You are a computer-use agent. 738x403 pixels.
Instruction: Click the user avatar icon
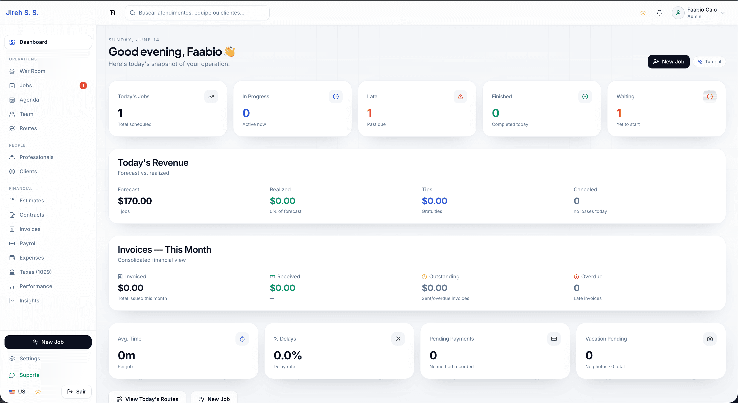678,13
